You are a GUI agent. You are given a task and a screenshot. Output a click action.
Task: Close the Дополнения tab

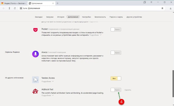coord(53,3)
